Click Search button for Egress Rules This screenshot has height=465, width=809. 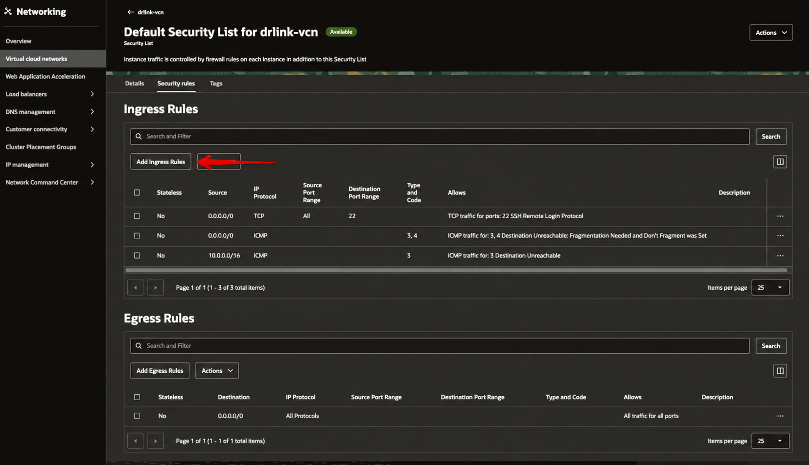point(771,346)
